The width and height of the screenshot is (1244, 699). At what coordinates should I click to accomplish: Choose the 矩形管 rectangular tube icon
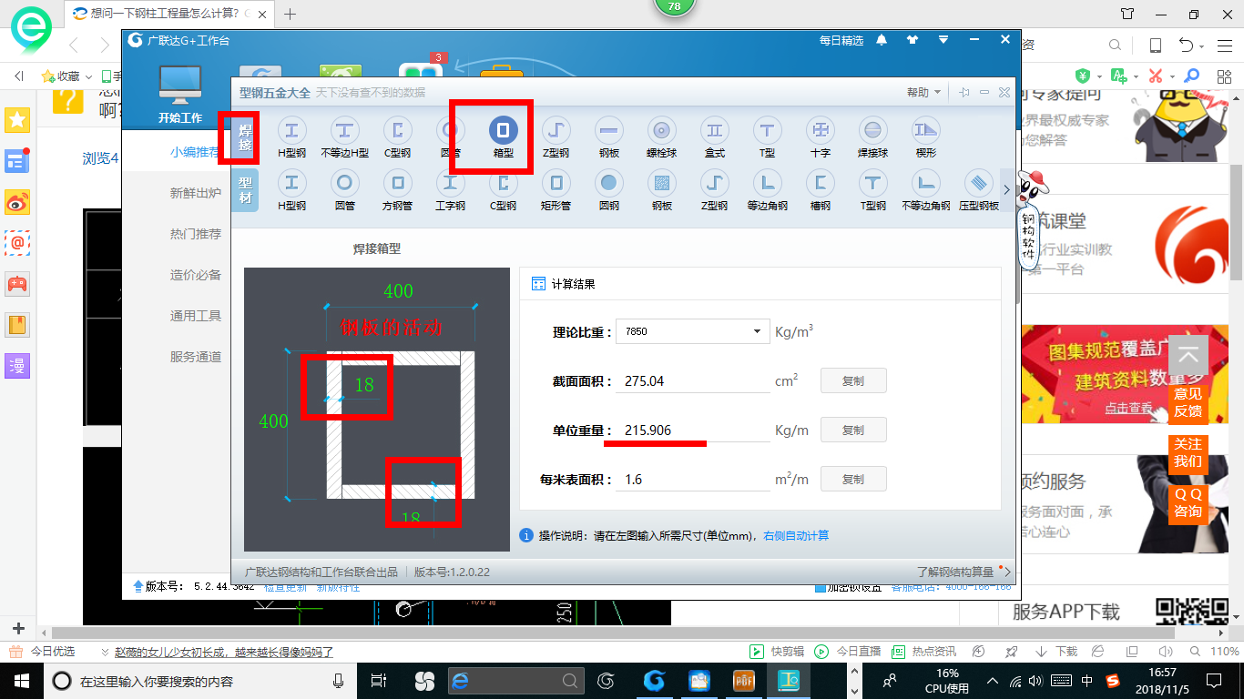556,190
